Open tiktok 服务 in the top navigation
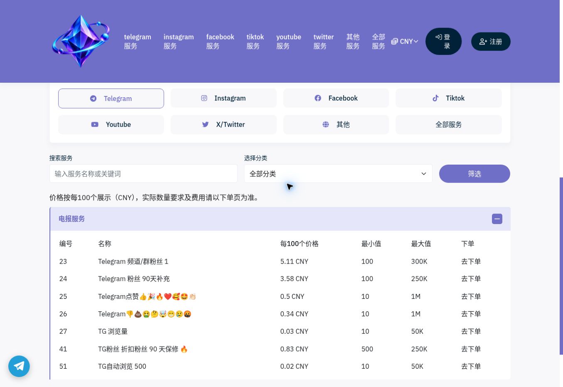 click(255, 42)
